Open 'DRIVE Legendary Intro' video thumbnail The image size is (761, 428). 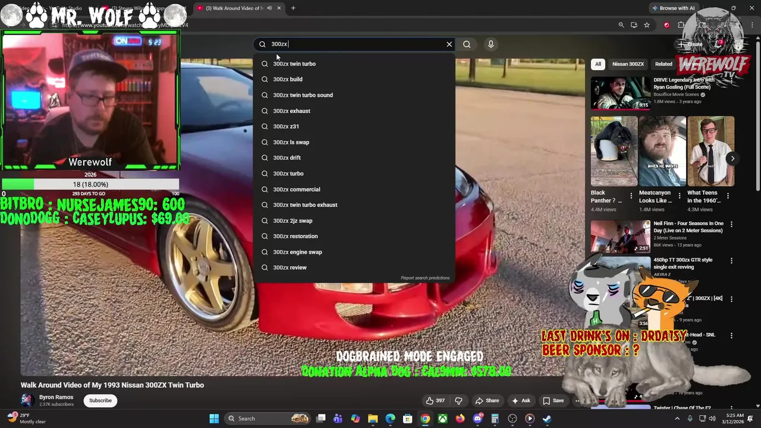tap(621, 93)
